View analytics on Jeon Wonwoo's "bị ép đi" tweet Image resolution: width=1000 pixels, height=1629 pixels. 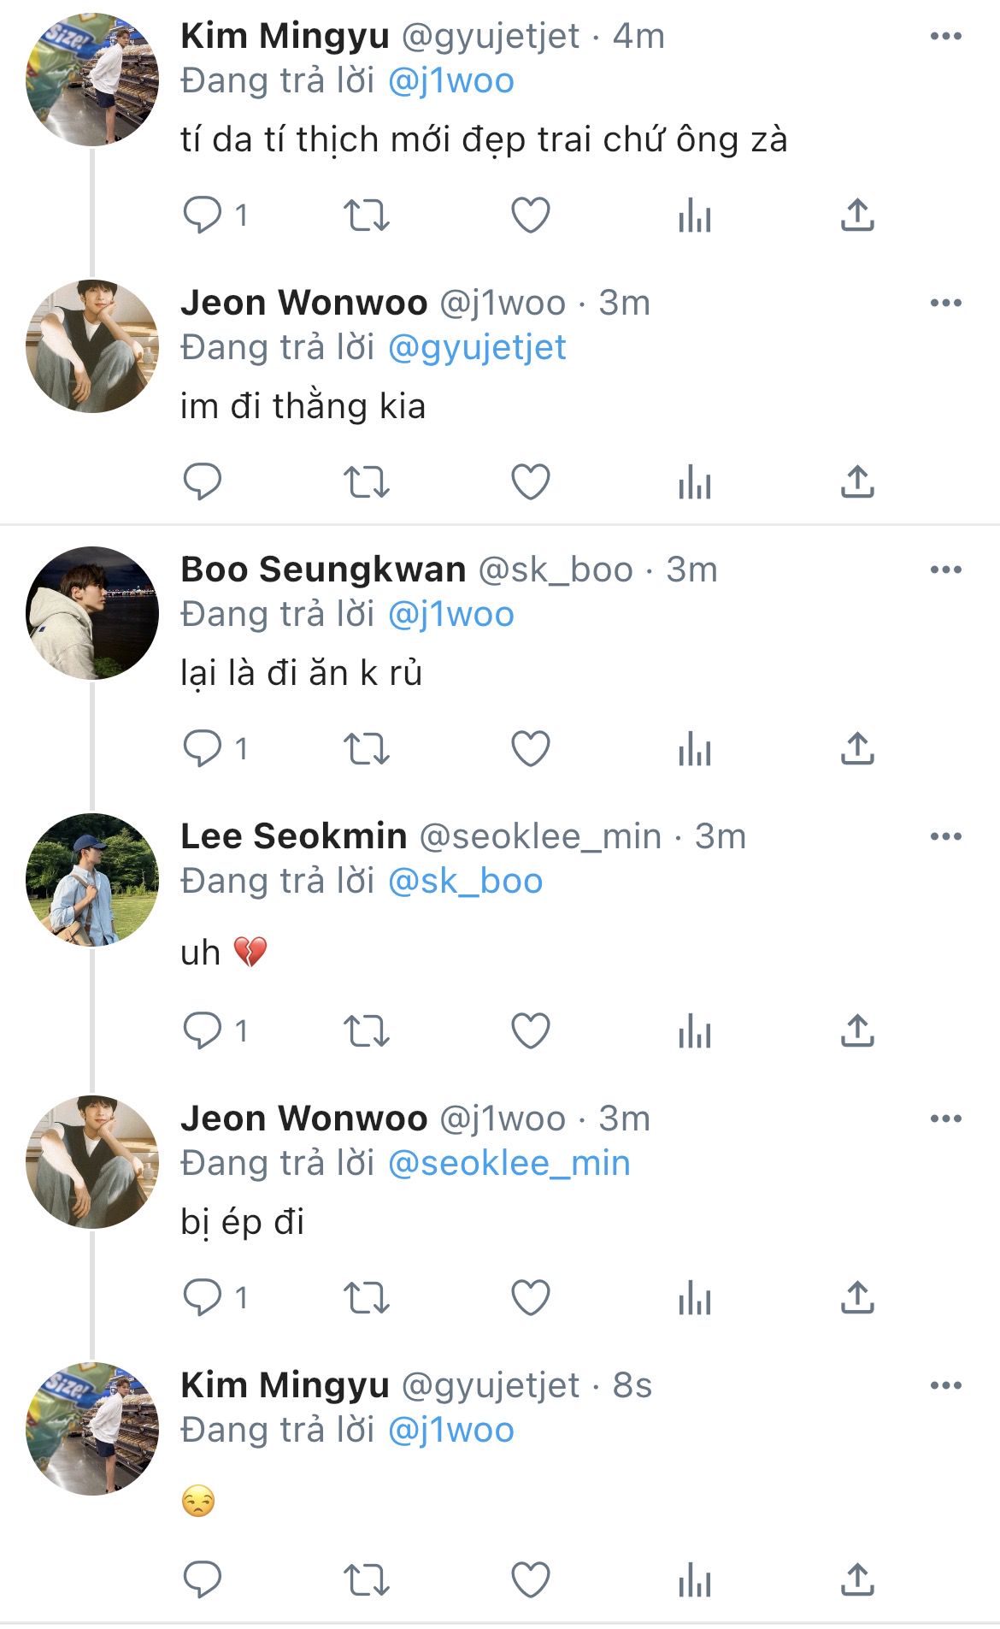(x=694, y=1298)
